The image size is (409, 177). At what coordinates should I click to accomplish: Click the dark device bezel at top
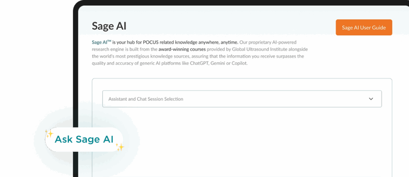[240, 3]
